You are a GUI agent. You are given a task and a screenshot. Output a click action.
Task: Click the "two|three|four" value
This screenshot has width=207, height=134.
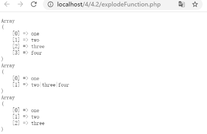coord(50,85)
